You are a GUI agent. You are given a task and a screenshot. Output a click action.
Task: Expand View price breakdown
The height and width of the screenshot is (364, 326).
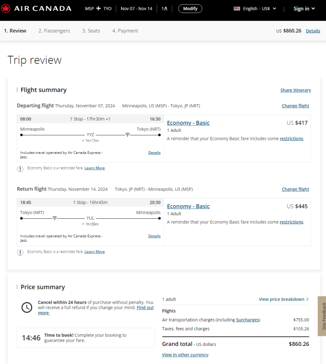click(284, 299)
